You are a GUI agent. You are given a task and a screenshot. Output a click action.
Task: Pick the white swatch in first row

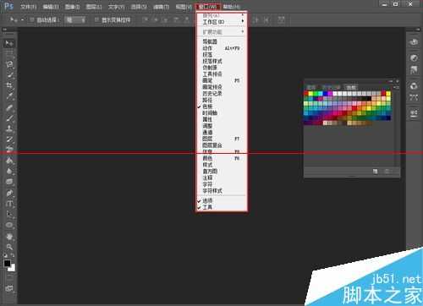point(335,94)
